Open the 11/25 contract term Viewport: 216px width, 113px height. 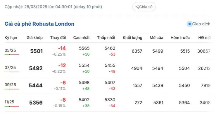(9, 102)
